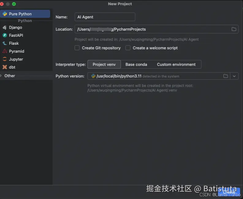The height and width of the screenshot is (199, 243).
Task: Browse for Python interpreter folder
Action: point(226,76)
